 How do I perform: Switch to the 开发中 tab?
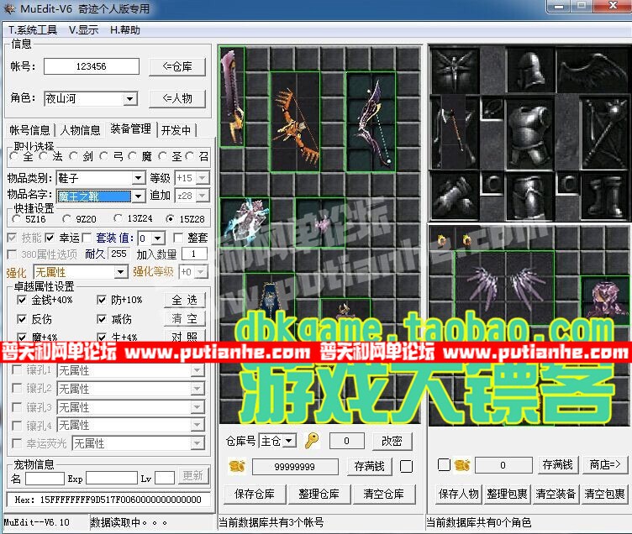(176, 130)
